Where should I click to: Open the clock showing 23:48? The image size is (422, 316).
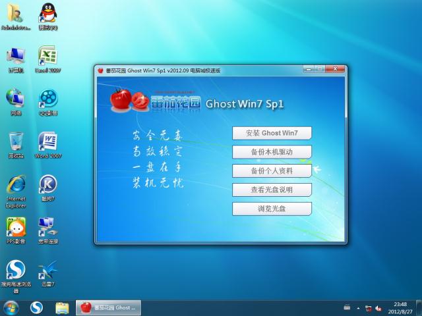point(400,308)
